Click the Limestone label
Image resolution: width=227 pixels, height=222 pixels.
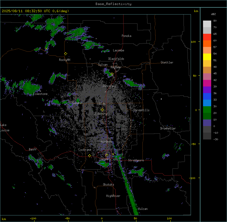pos(40,94)
